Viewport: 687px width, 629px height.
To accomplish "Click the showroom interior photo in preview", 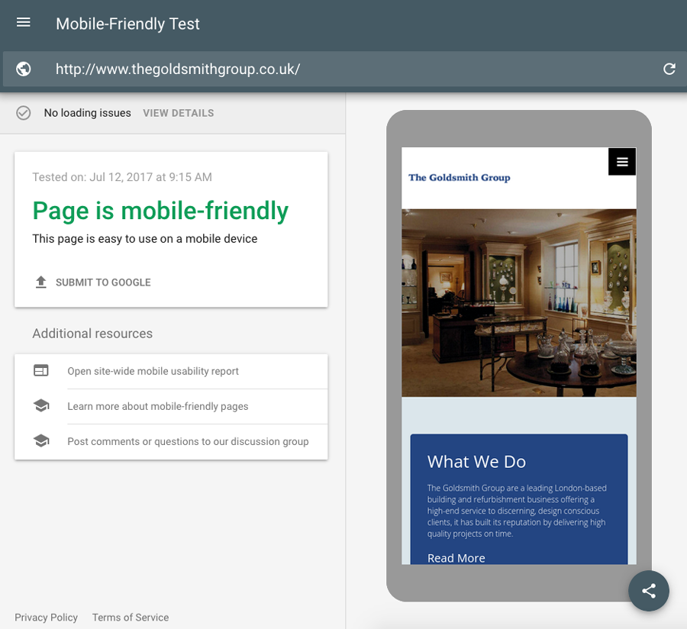I will point(519,303).
